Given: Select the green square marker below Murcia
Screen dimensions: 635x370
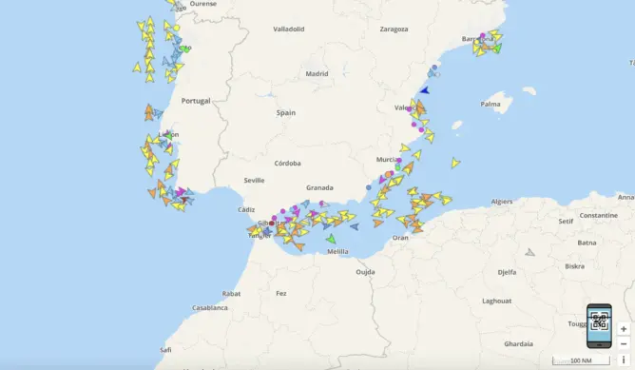Looking at the screenshot, I should (x=397, y=167).
